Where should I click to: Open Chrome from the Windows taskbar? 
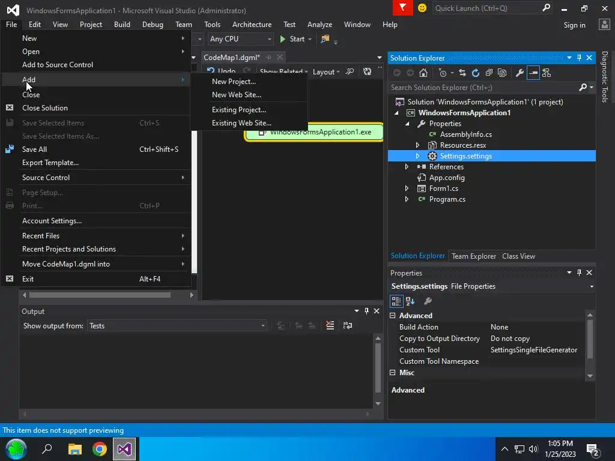(x=100, y=449)
